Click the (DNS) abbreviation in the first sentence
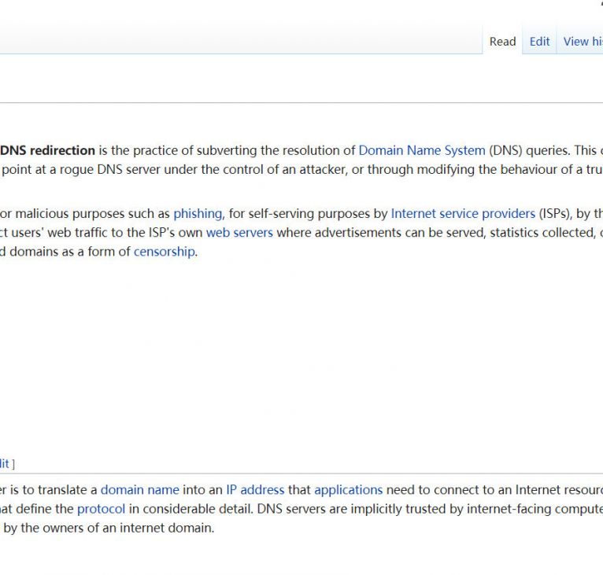 [506, 150]
